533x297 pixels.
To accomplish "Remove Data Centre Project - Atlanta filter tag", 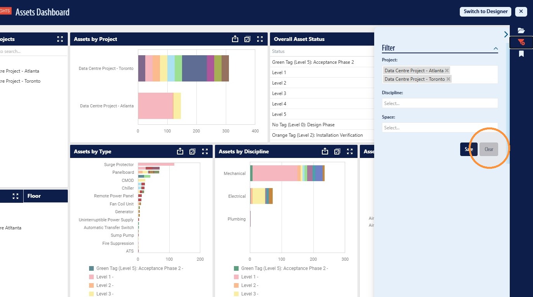I will tap(447, 71).
